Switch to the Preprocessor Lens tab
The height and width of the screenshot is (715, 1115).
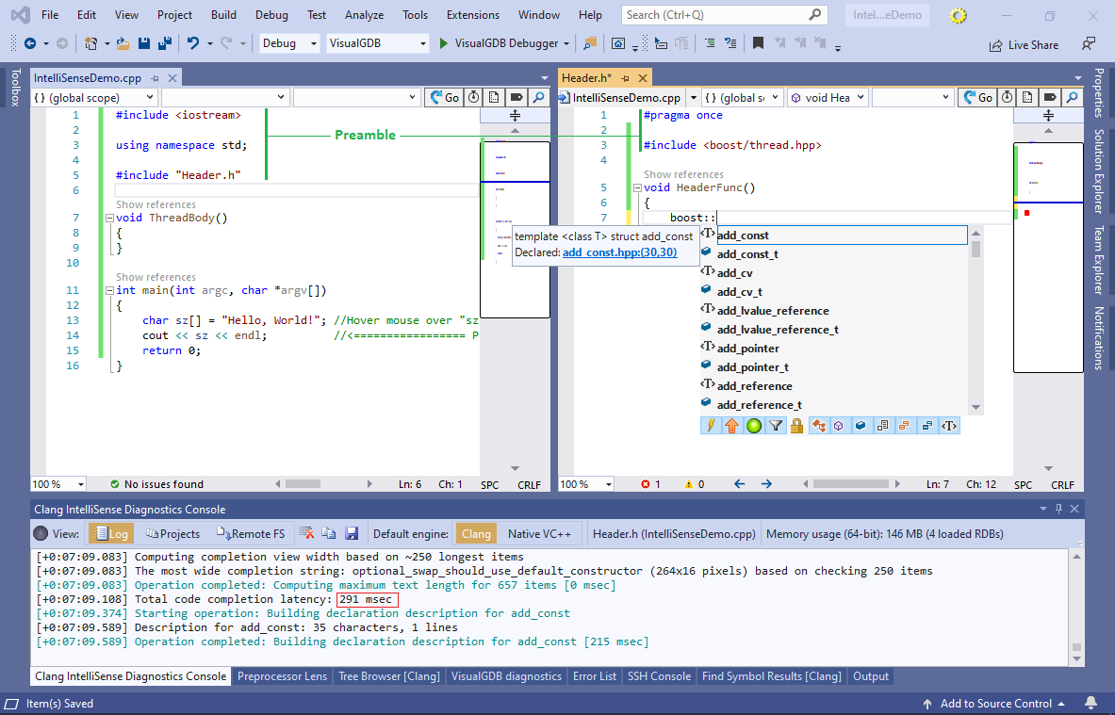click(x=283, y=676)
